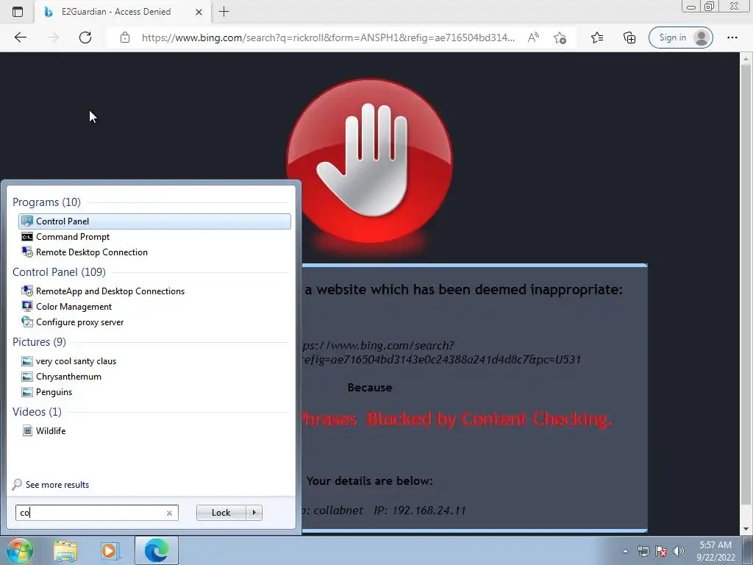Open the Chrysanthemum picture result
This screenshot has height=565, width=753.
point(154,376)
